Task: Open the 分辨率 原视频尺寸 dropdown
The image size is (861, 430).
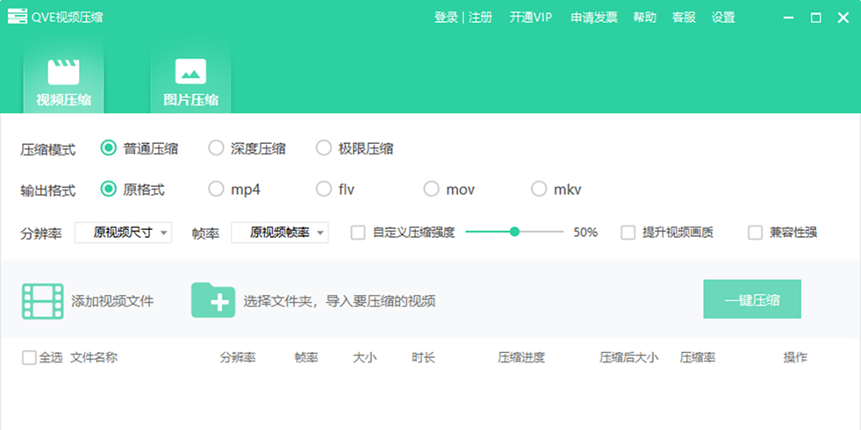Action: tap(123, 232)
